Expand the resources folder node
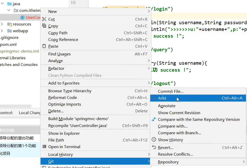 [2, 24]
